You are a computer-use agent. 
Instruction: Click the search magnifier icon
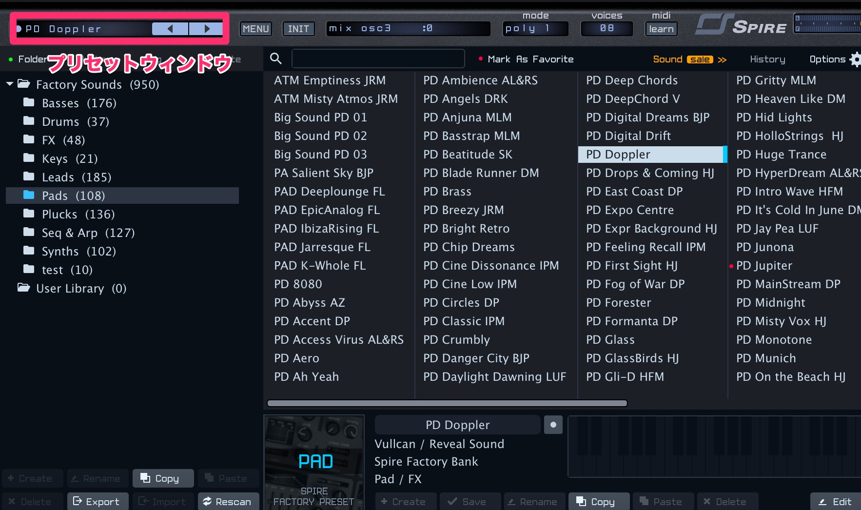pos(276,59)
